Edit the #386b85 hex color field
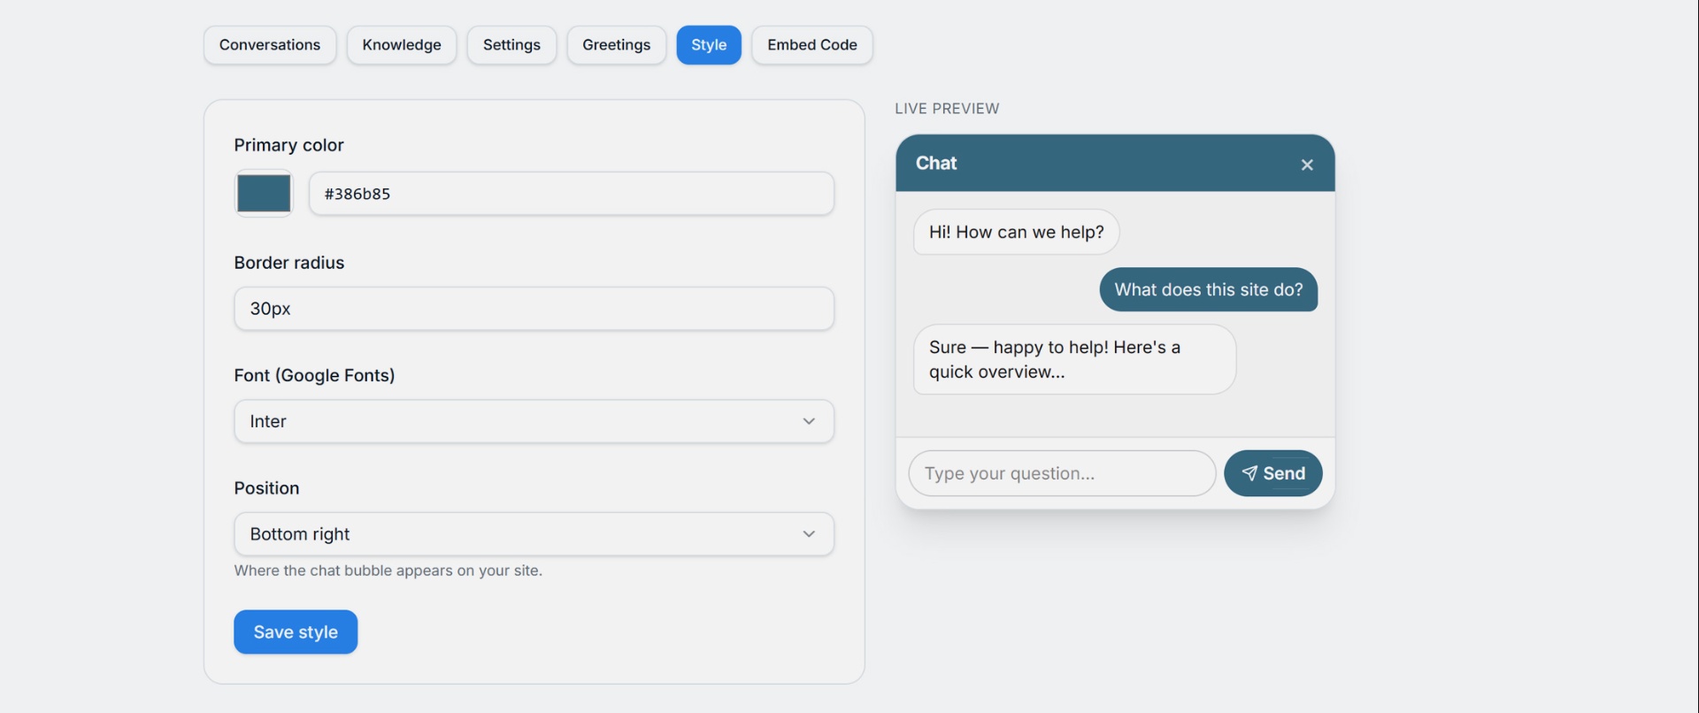1699x713 pixels. point(572,194)
